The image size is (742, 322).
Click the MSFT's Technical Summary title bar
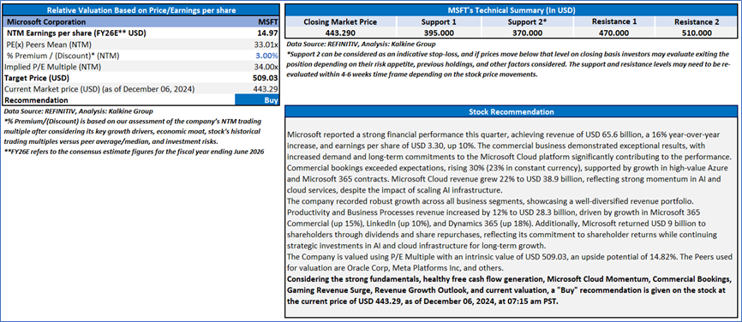(511, 9)
